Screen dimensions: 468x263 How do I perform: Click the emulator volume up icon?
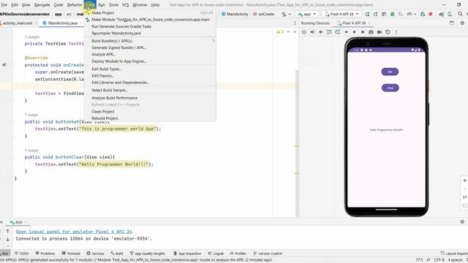312,32
